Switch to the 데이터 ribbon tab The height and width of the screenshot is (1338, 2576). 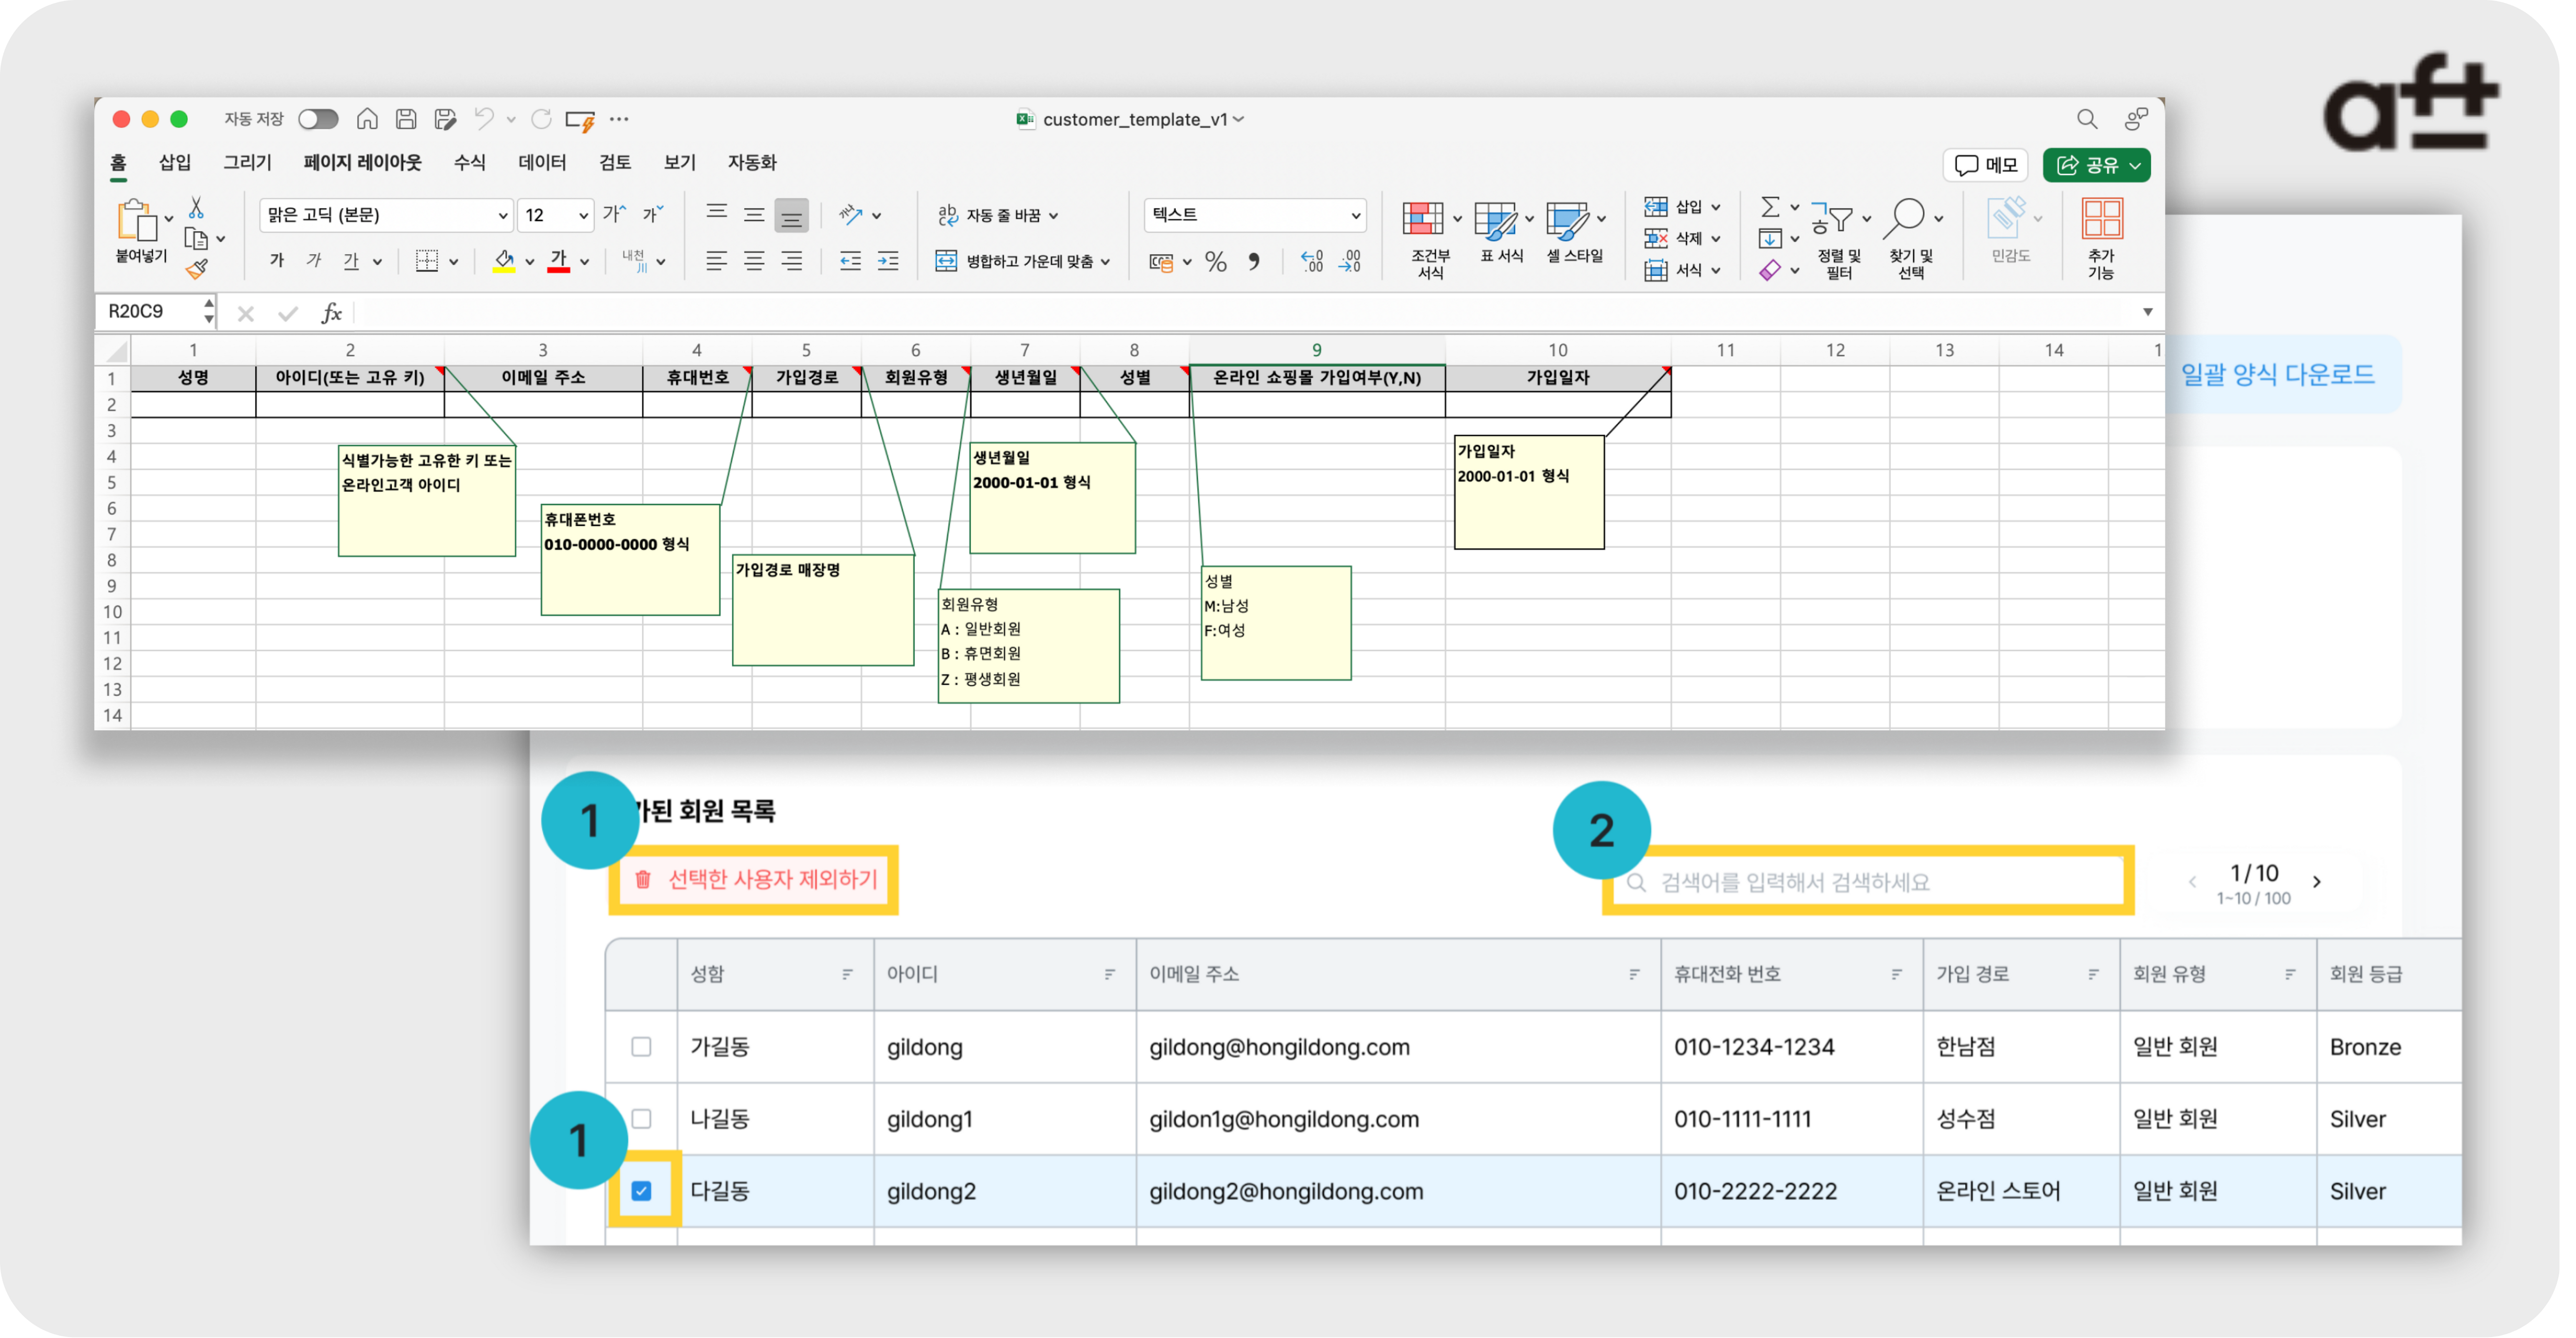pos(542,162)
